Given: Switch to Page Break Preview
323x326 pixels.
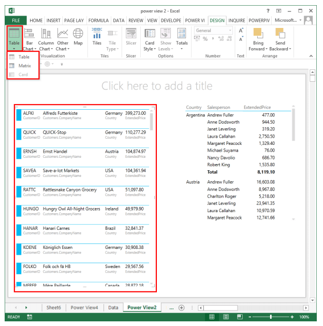Looking at the screenshot, I should pyautogui.click(x=240, y=317).
